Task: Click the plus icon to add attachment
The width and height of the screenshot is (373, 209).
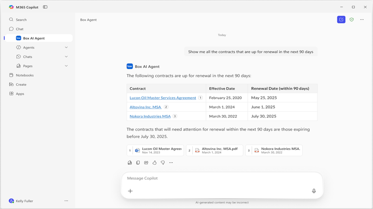Action: click(130, 191)
